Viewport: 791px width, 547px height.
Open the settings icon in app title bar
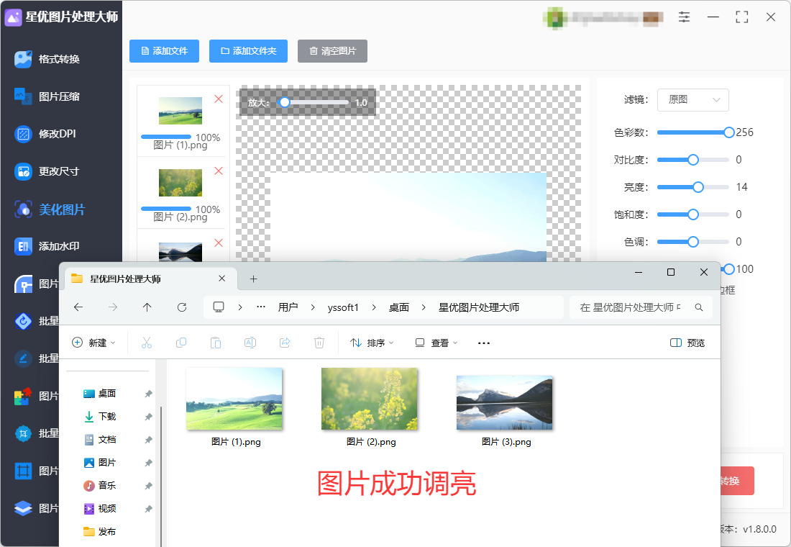[x=684, y=17]
